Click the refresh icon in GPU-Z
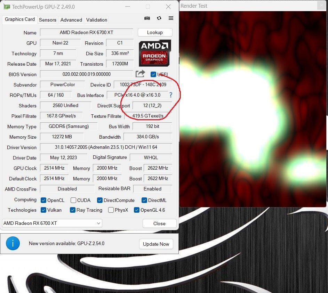This screenshot has width=328, height=293. [159, 18]
